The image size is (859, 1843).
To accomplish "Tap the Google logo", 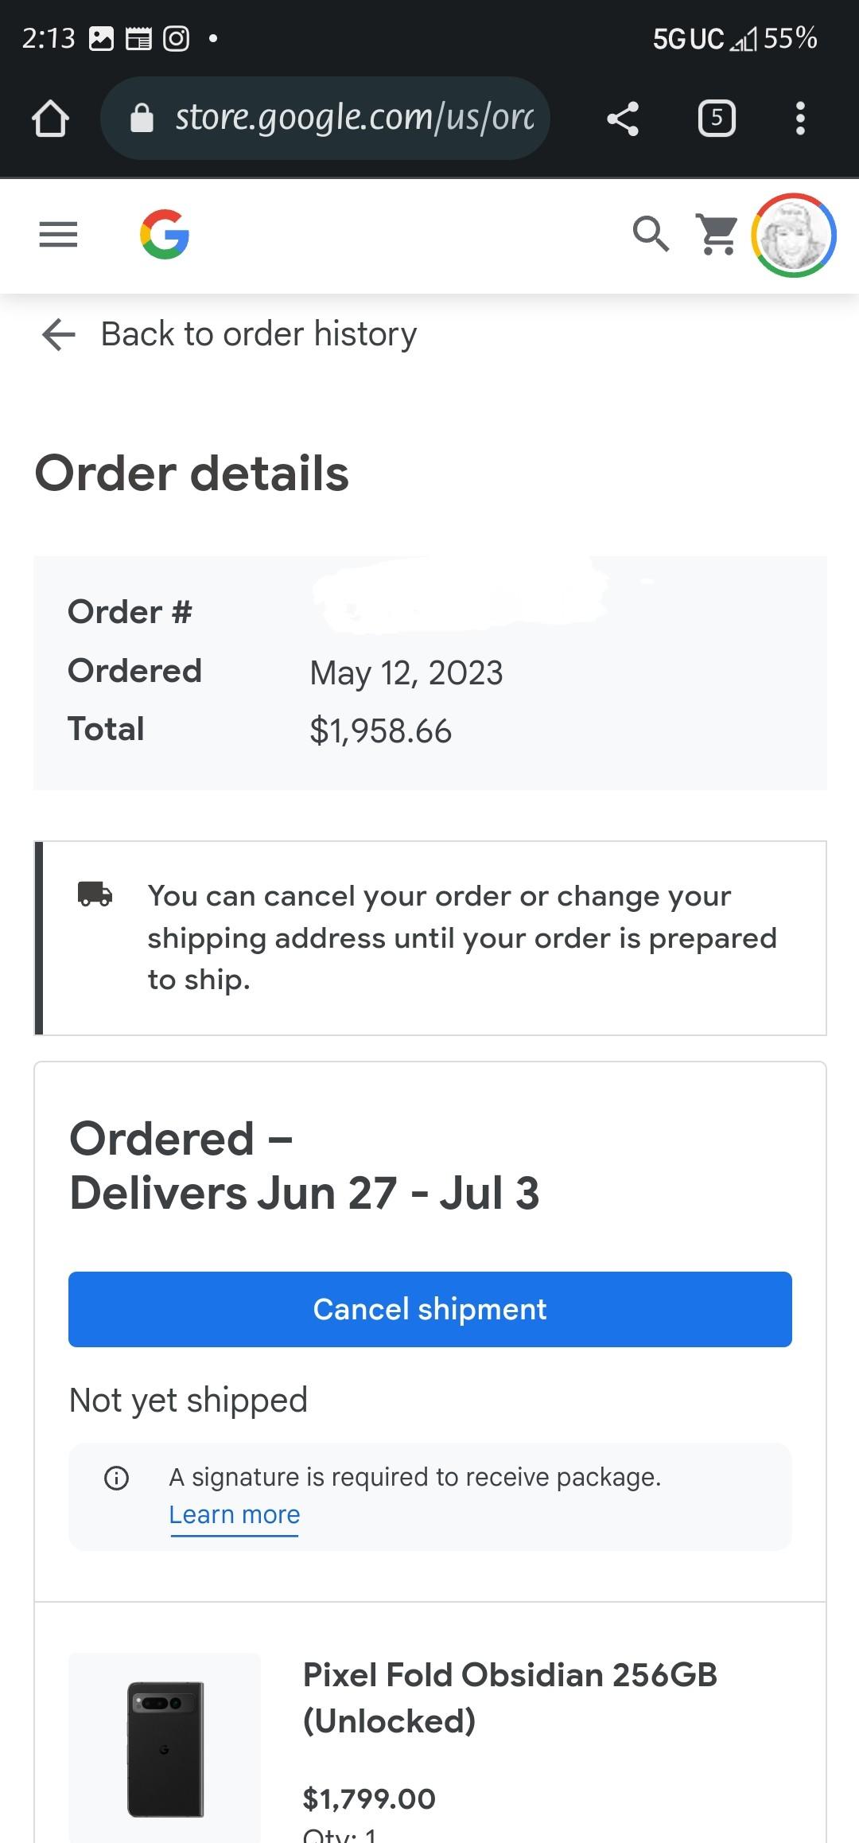I will point(165,235).
